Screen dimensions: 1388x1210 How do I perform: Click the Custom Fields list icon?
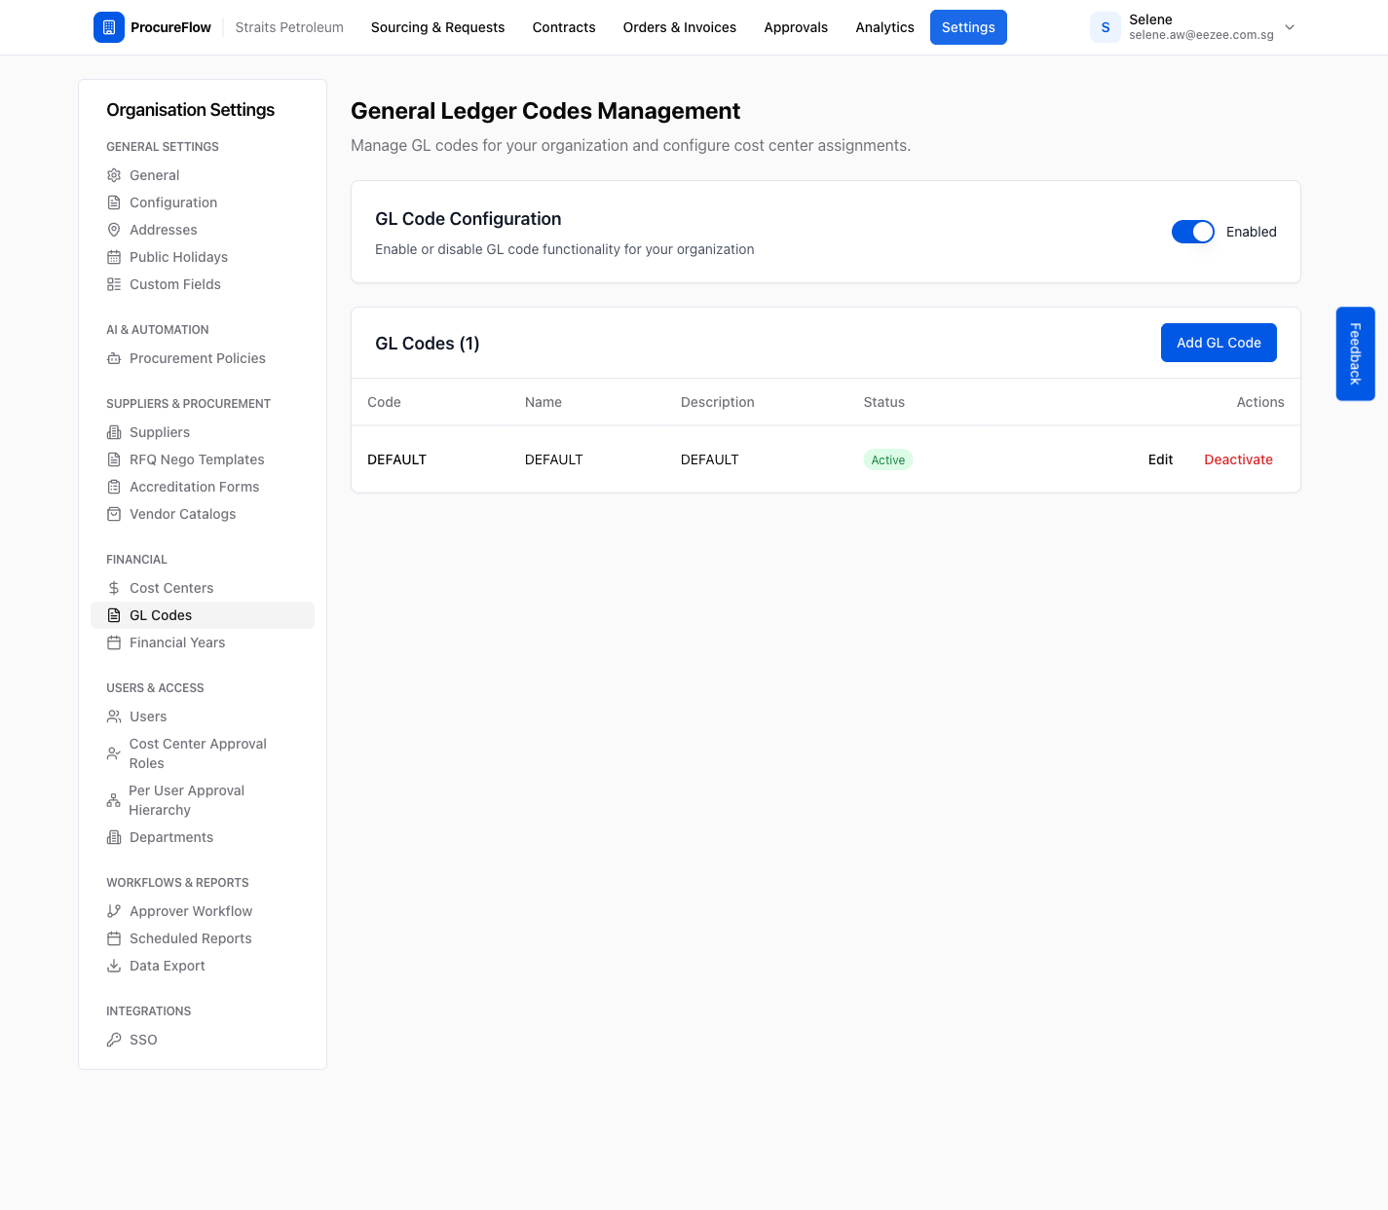(114, 284)
